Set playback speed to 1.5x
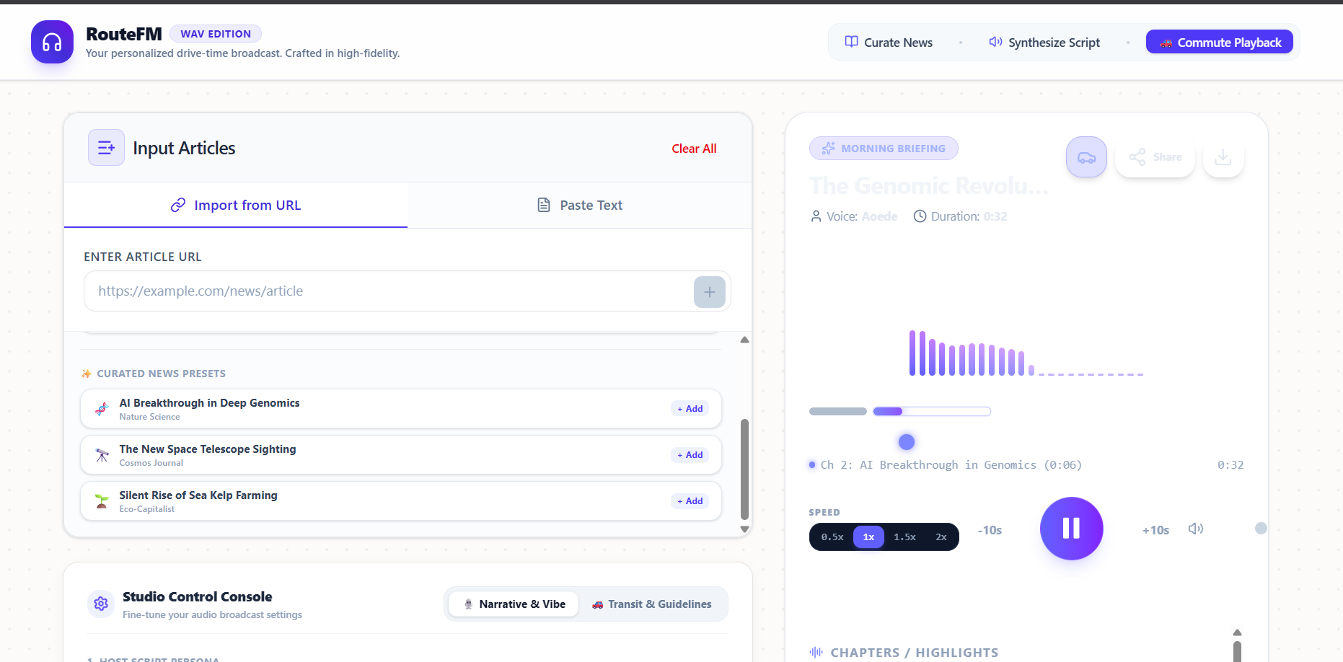 tap(904, 537)
